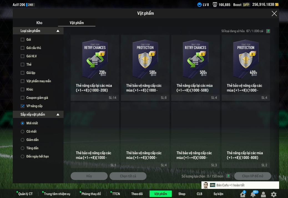Click the gold coins currency icon
The width and height of the screenshot is (288, 198).
tap(277, 4)
